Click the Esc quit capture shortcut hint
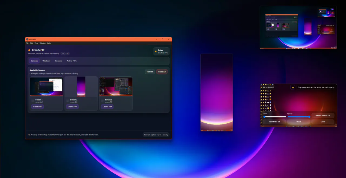The width and height of the screenshot is (346, 178). point(156,135)
